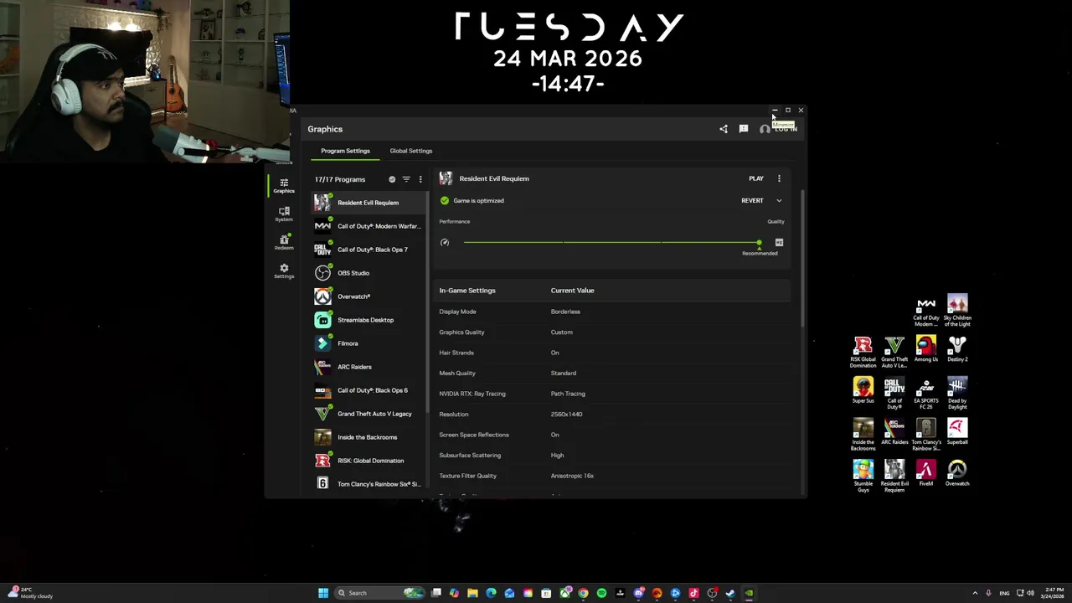Click the middle of the Performance-Quality slider track
The image size is (1072, 603).
point(611,243)
